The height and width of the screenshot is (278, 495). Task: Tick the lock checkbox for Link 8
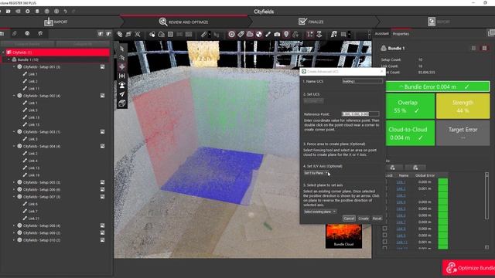(x=385, y=229)
